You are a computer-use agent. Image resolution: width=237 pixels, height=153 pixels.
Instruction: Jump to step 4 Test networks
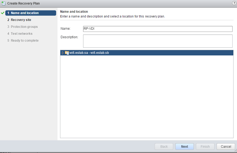21,34
